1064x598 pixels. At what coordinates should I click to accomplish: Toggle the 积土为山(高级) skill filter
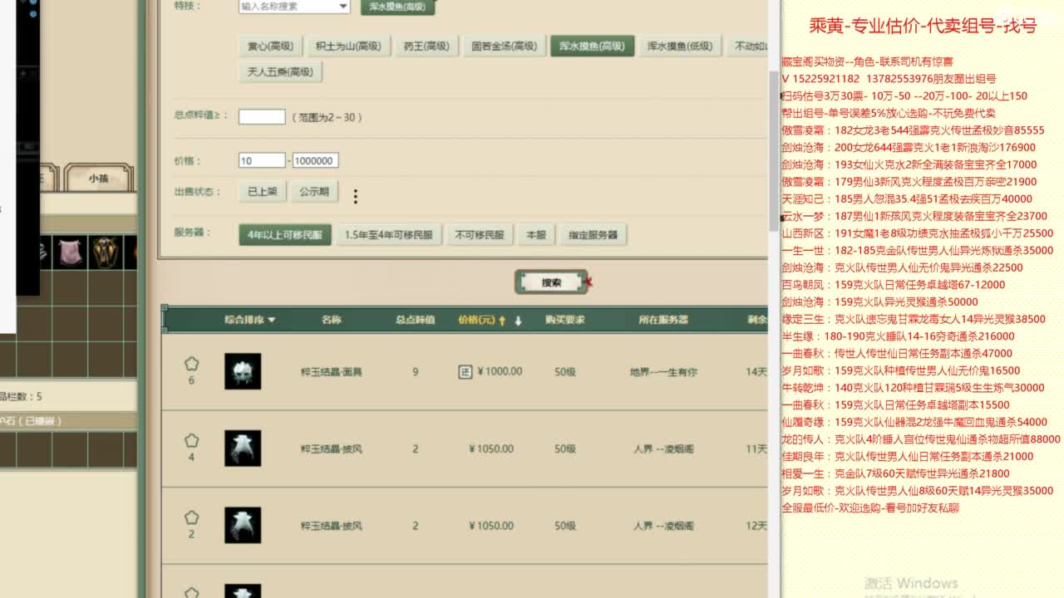coord(347,47)
